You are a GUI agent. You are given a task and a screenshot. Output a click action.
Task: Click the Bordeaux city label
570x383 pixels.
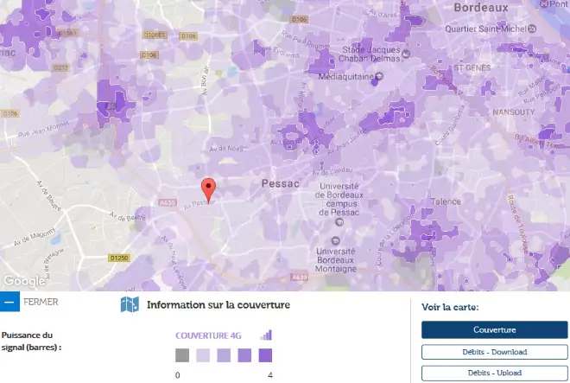tap(481, 7)
